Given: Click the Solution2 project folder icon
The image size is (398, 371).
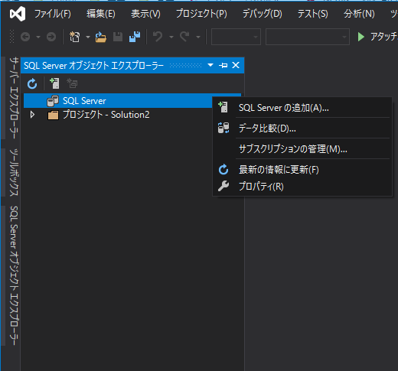Looking at the screenshot, I should (x=53, y=115).
